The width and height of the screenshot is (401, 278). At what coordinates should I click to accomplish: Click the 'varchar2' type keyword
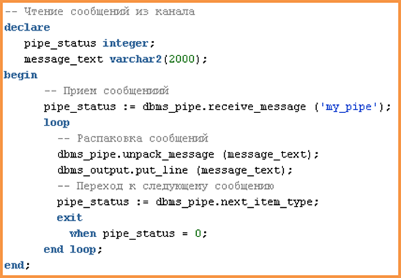click(135, 59)
